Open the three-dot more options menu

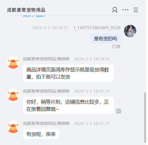coord(125,10)
